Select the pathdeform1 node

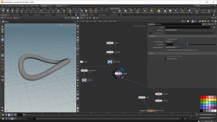click(84, 70)
